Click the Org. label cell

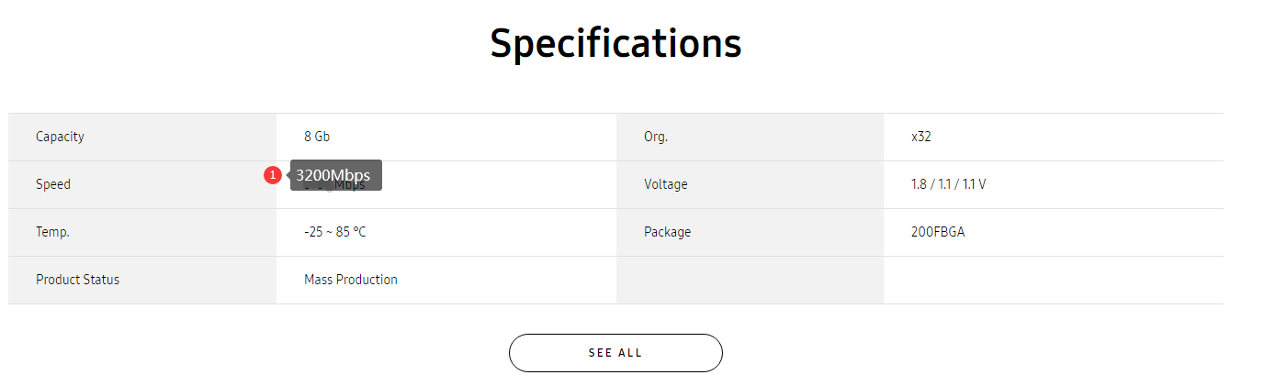(750, 137)
